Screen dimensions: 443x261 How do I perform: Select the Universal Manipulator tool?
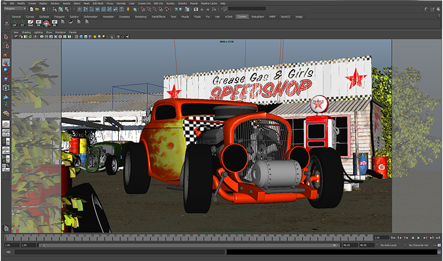(6, 88)
